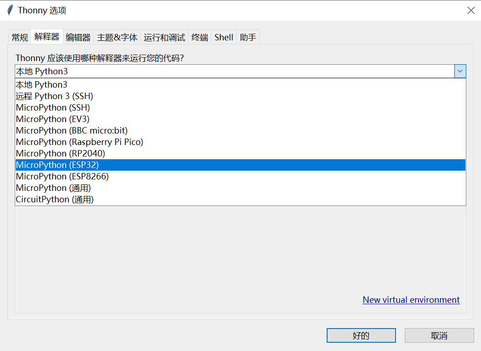
Task: Open New virtual environment link
Action: 411,300
